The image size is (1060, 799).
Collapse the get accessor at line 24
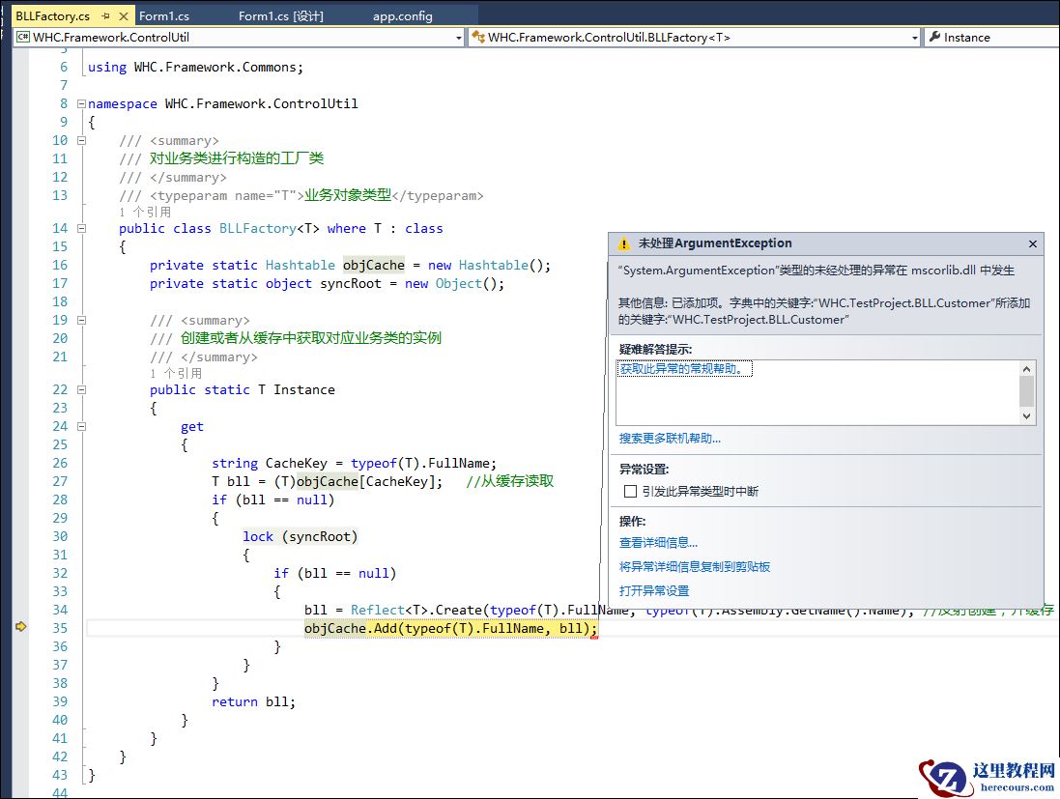pos(80,427)
